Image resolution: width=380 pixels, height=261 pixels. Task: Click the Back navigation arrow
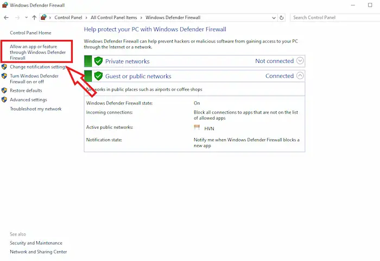pos(7,17)
